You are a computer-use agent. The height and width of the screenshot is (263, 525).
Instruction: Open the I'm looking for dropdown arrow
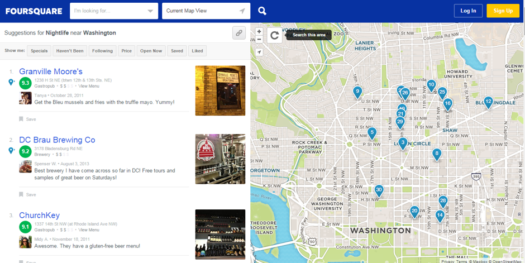coord(150,11)
